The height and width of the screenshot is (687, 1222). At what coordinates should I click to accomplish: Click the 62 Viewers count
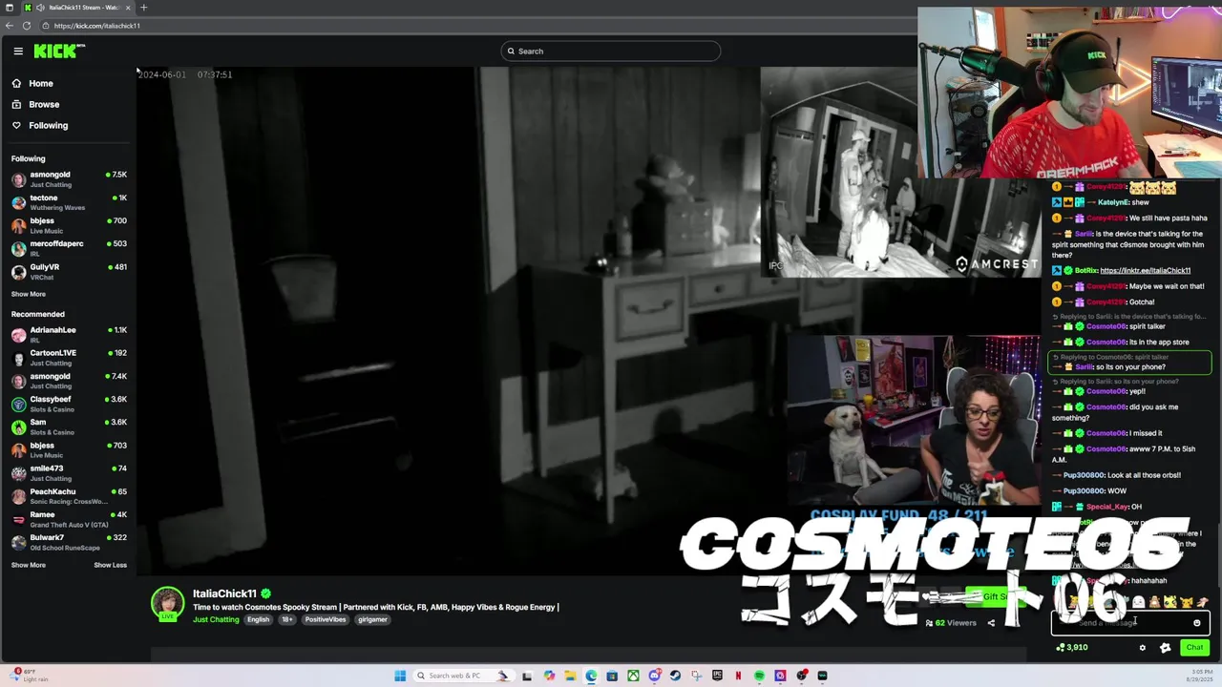click(951, 623)
